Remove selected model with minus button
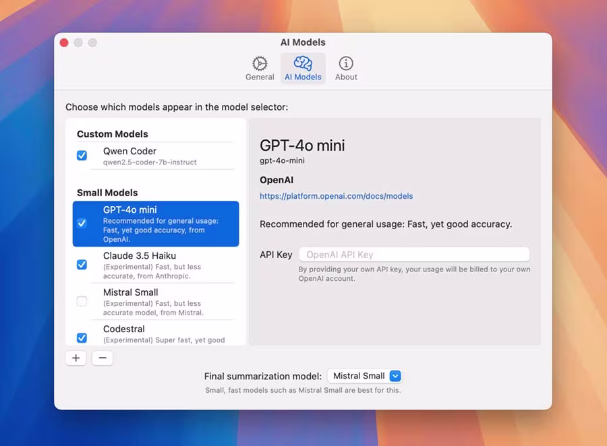Viewport: 607px width, 446px height. tap(103, 358)
